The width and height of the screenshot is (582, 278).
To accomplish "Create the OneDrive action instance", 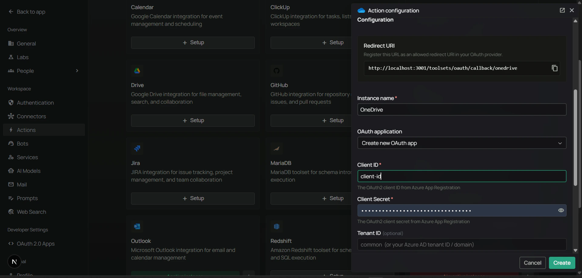I will (562, 263).
